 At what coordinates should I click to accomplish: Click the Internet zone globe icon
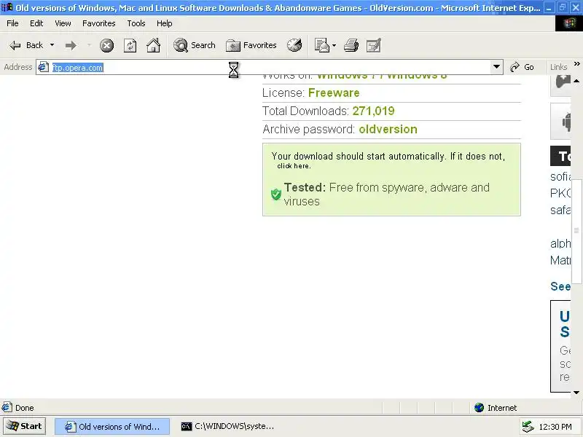point(479,408)
